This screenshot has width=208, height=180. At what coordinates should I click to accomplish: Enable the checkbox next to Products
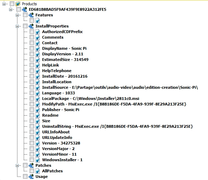click(x=12, y=4)
